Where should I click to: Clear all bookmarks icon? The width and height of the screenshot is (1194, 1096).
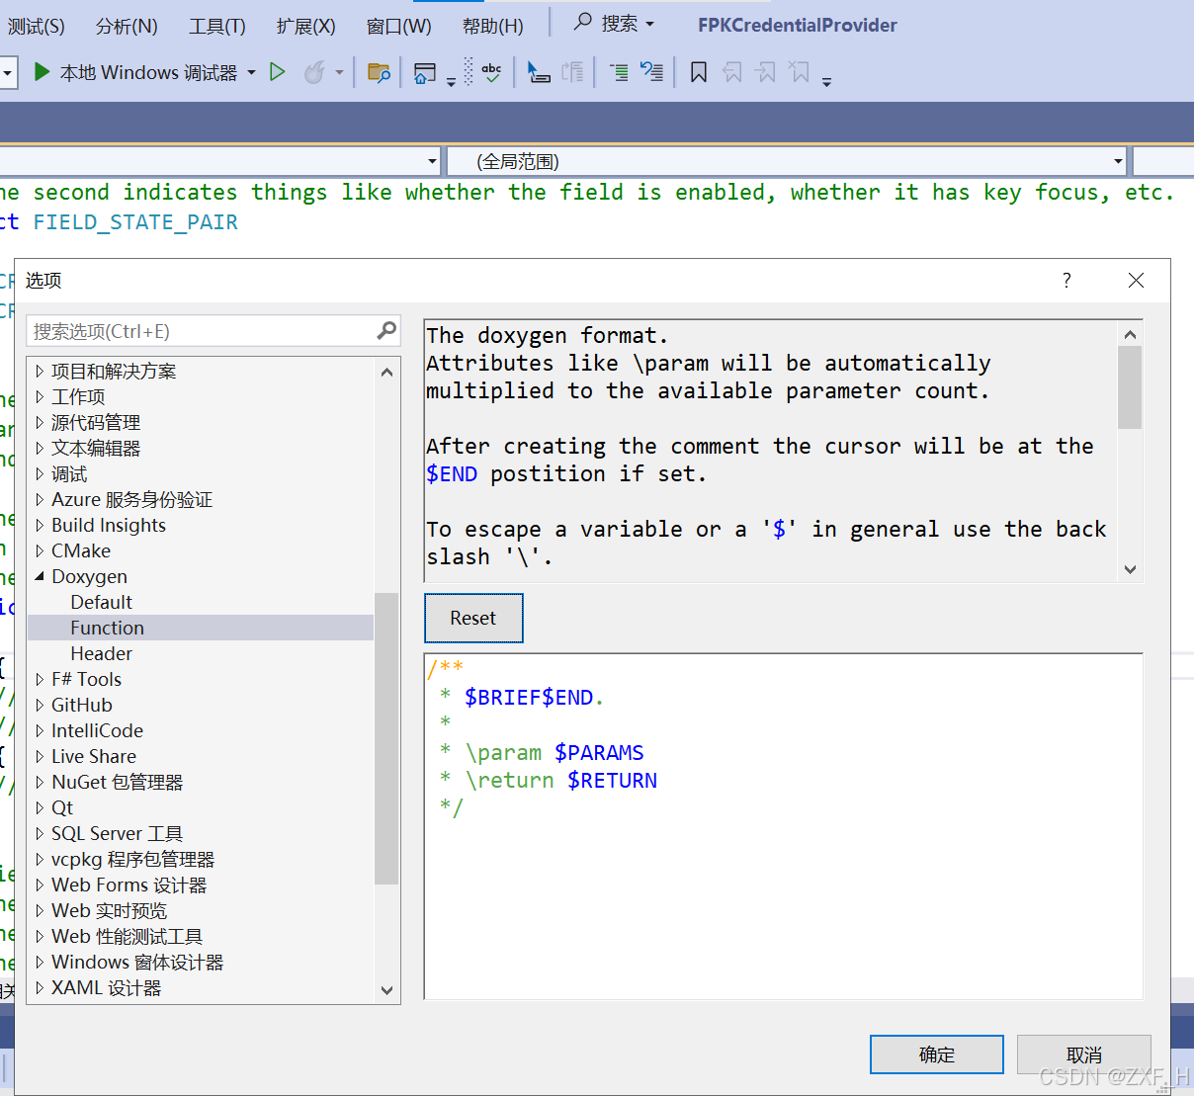(x=800, y=72)
